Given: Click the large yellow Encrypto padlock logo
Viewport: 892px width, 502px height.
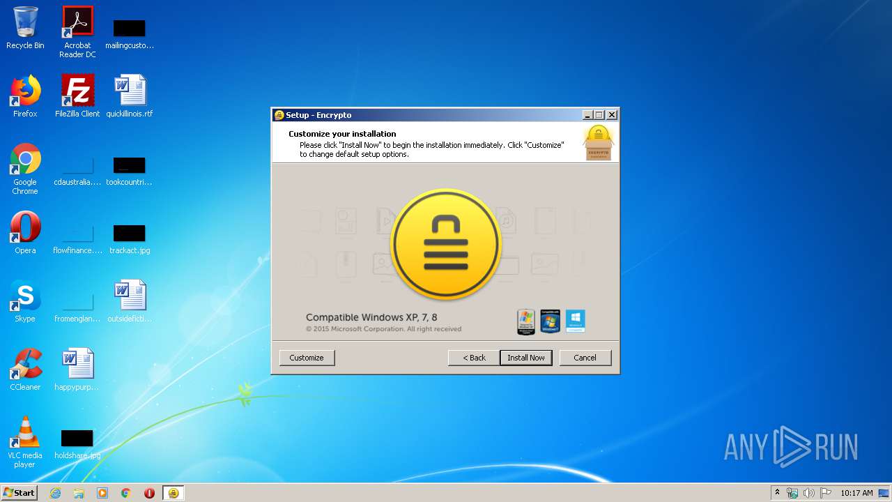Looking at the screenshot, I should coord(446,245).
